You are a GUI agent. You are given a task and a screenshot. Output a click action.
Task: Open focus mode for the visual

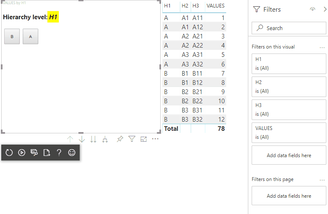coord(144,139)
